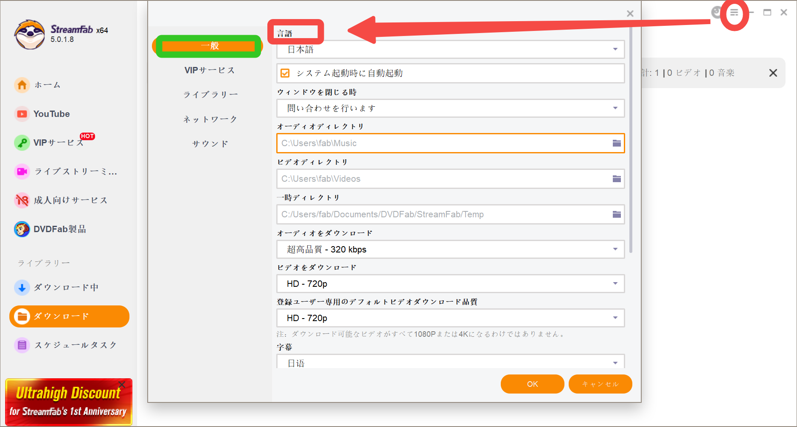This screenshot has height=427, width=797.
Task: Close the settings dialog with X
Action: [x=630, y=14]
